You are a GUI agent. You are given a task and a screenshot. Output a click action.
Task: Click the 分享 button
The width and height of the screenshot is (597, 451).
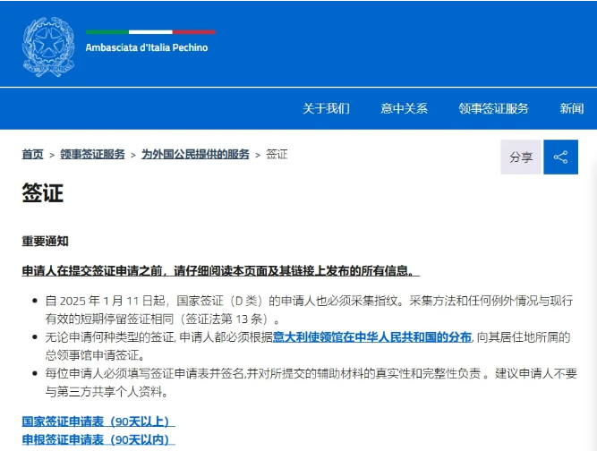click(521, 157)
